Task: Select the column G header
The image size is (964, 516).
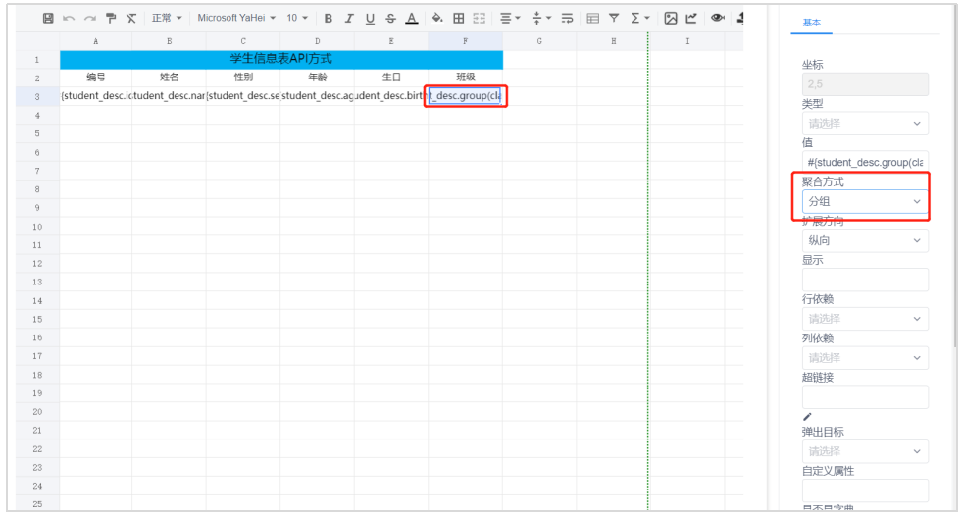Action: pos(539,41)
